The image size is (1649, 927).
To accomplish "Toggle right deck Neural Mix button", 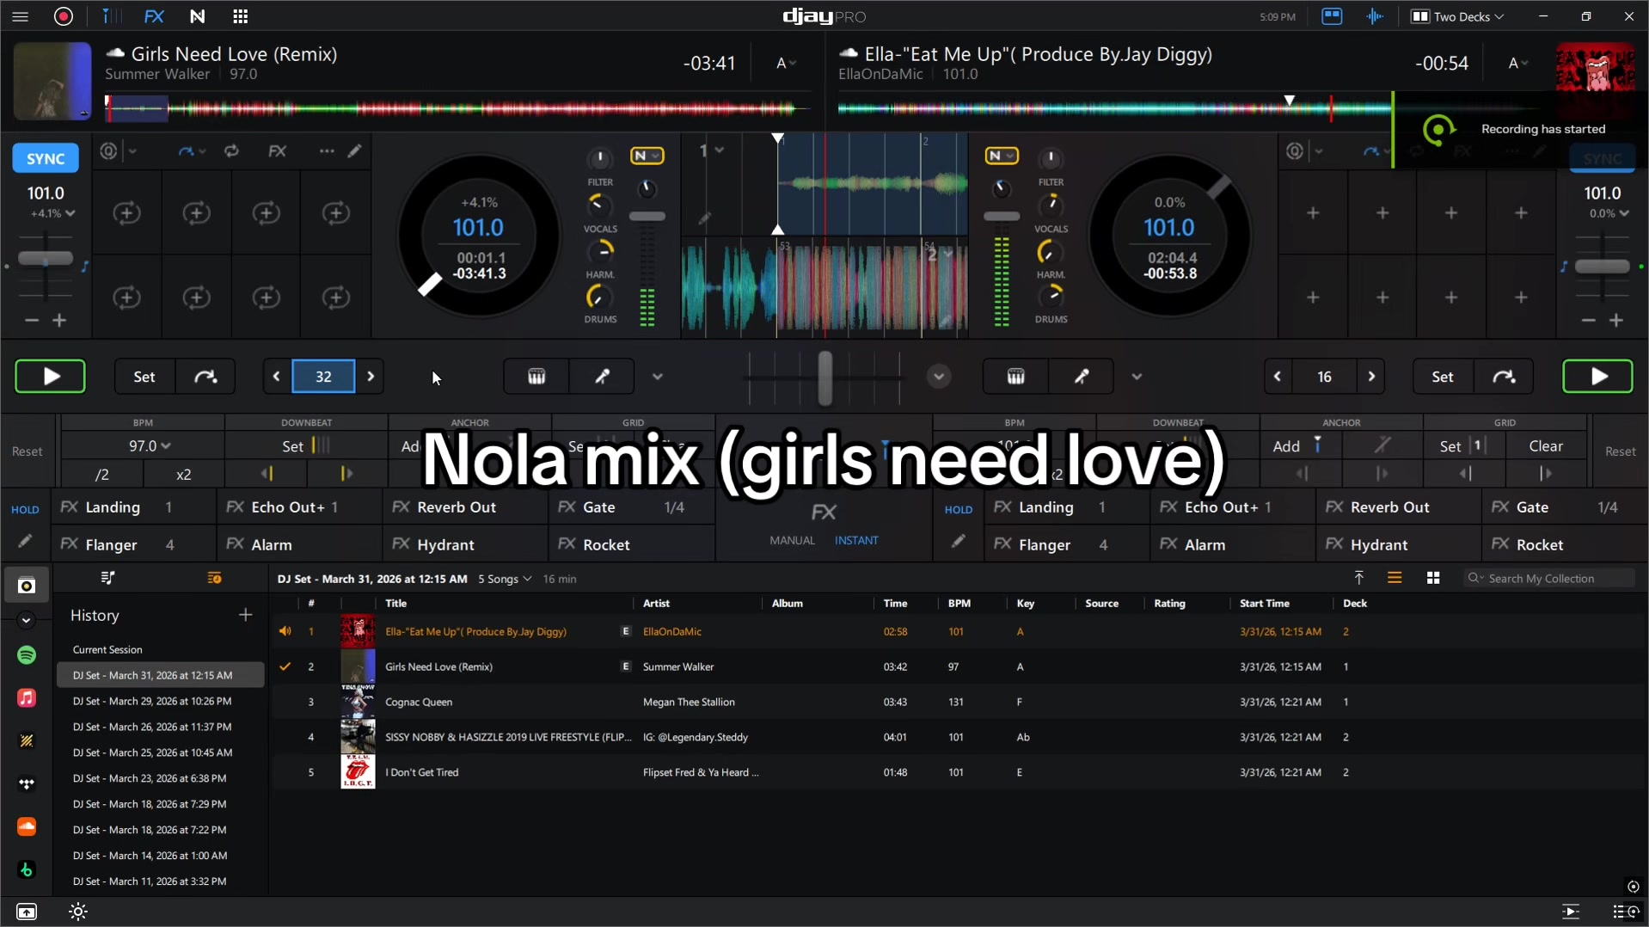I will [x=1002, y=156].
